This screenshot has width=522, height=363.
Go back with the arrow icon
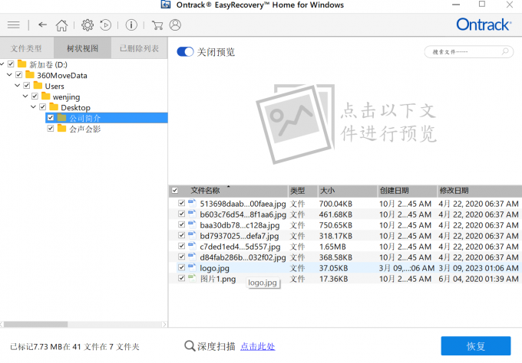coord(42,25)
